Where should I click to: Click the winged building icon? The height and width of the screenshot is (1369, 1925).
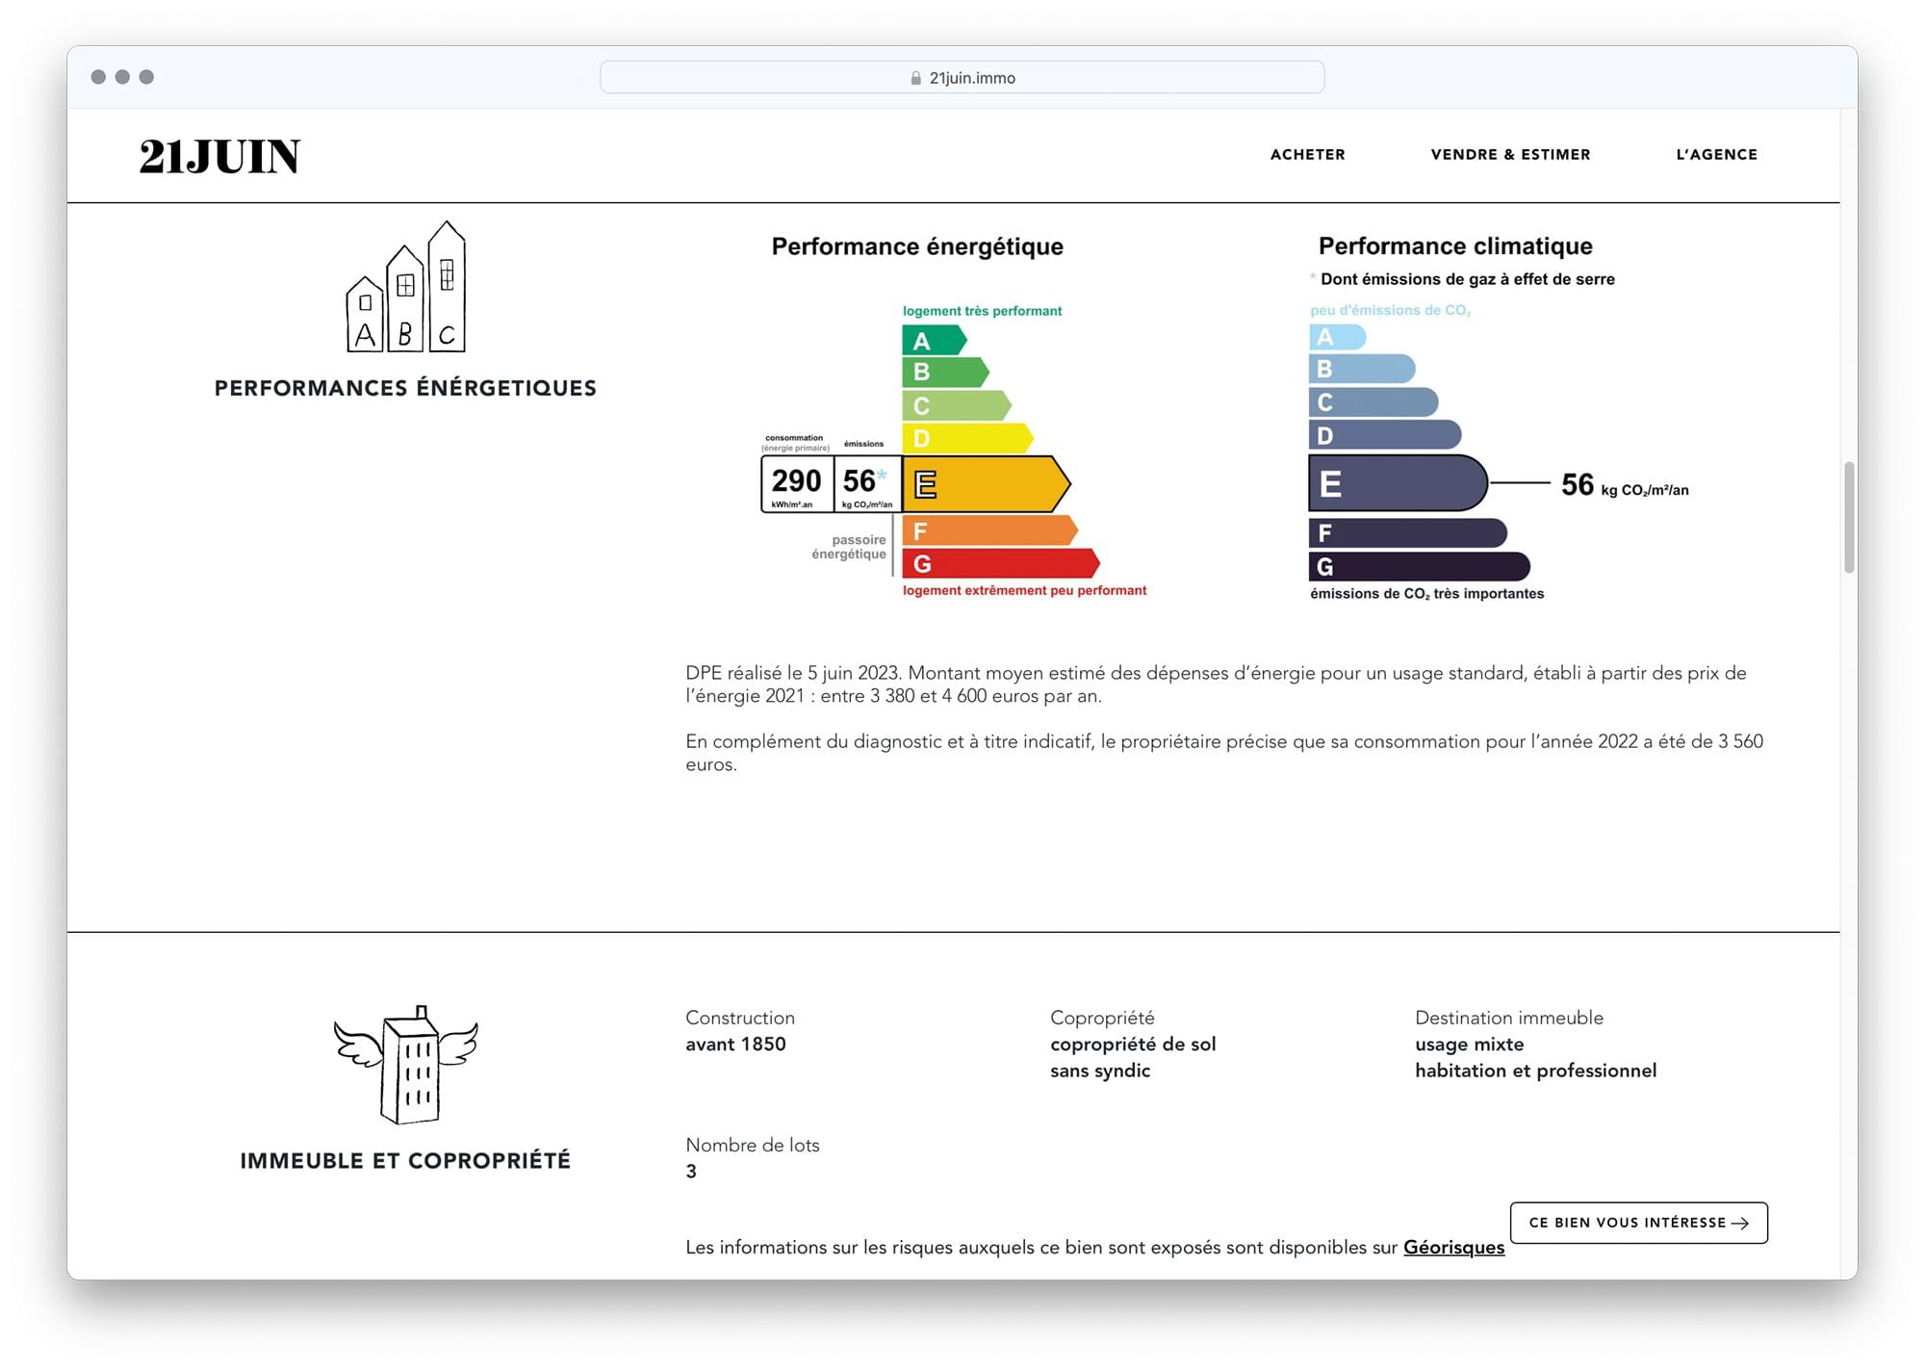pos(405,1065)
